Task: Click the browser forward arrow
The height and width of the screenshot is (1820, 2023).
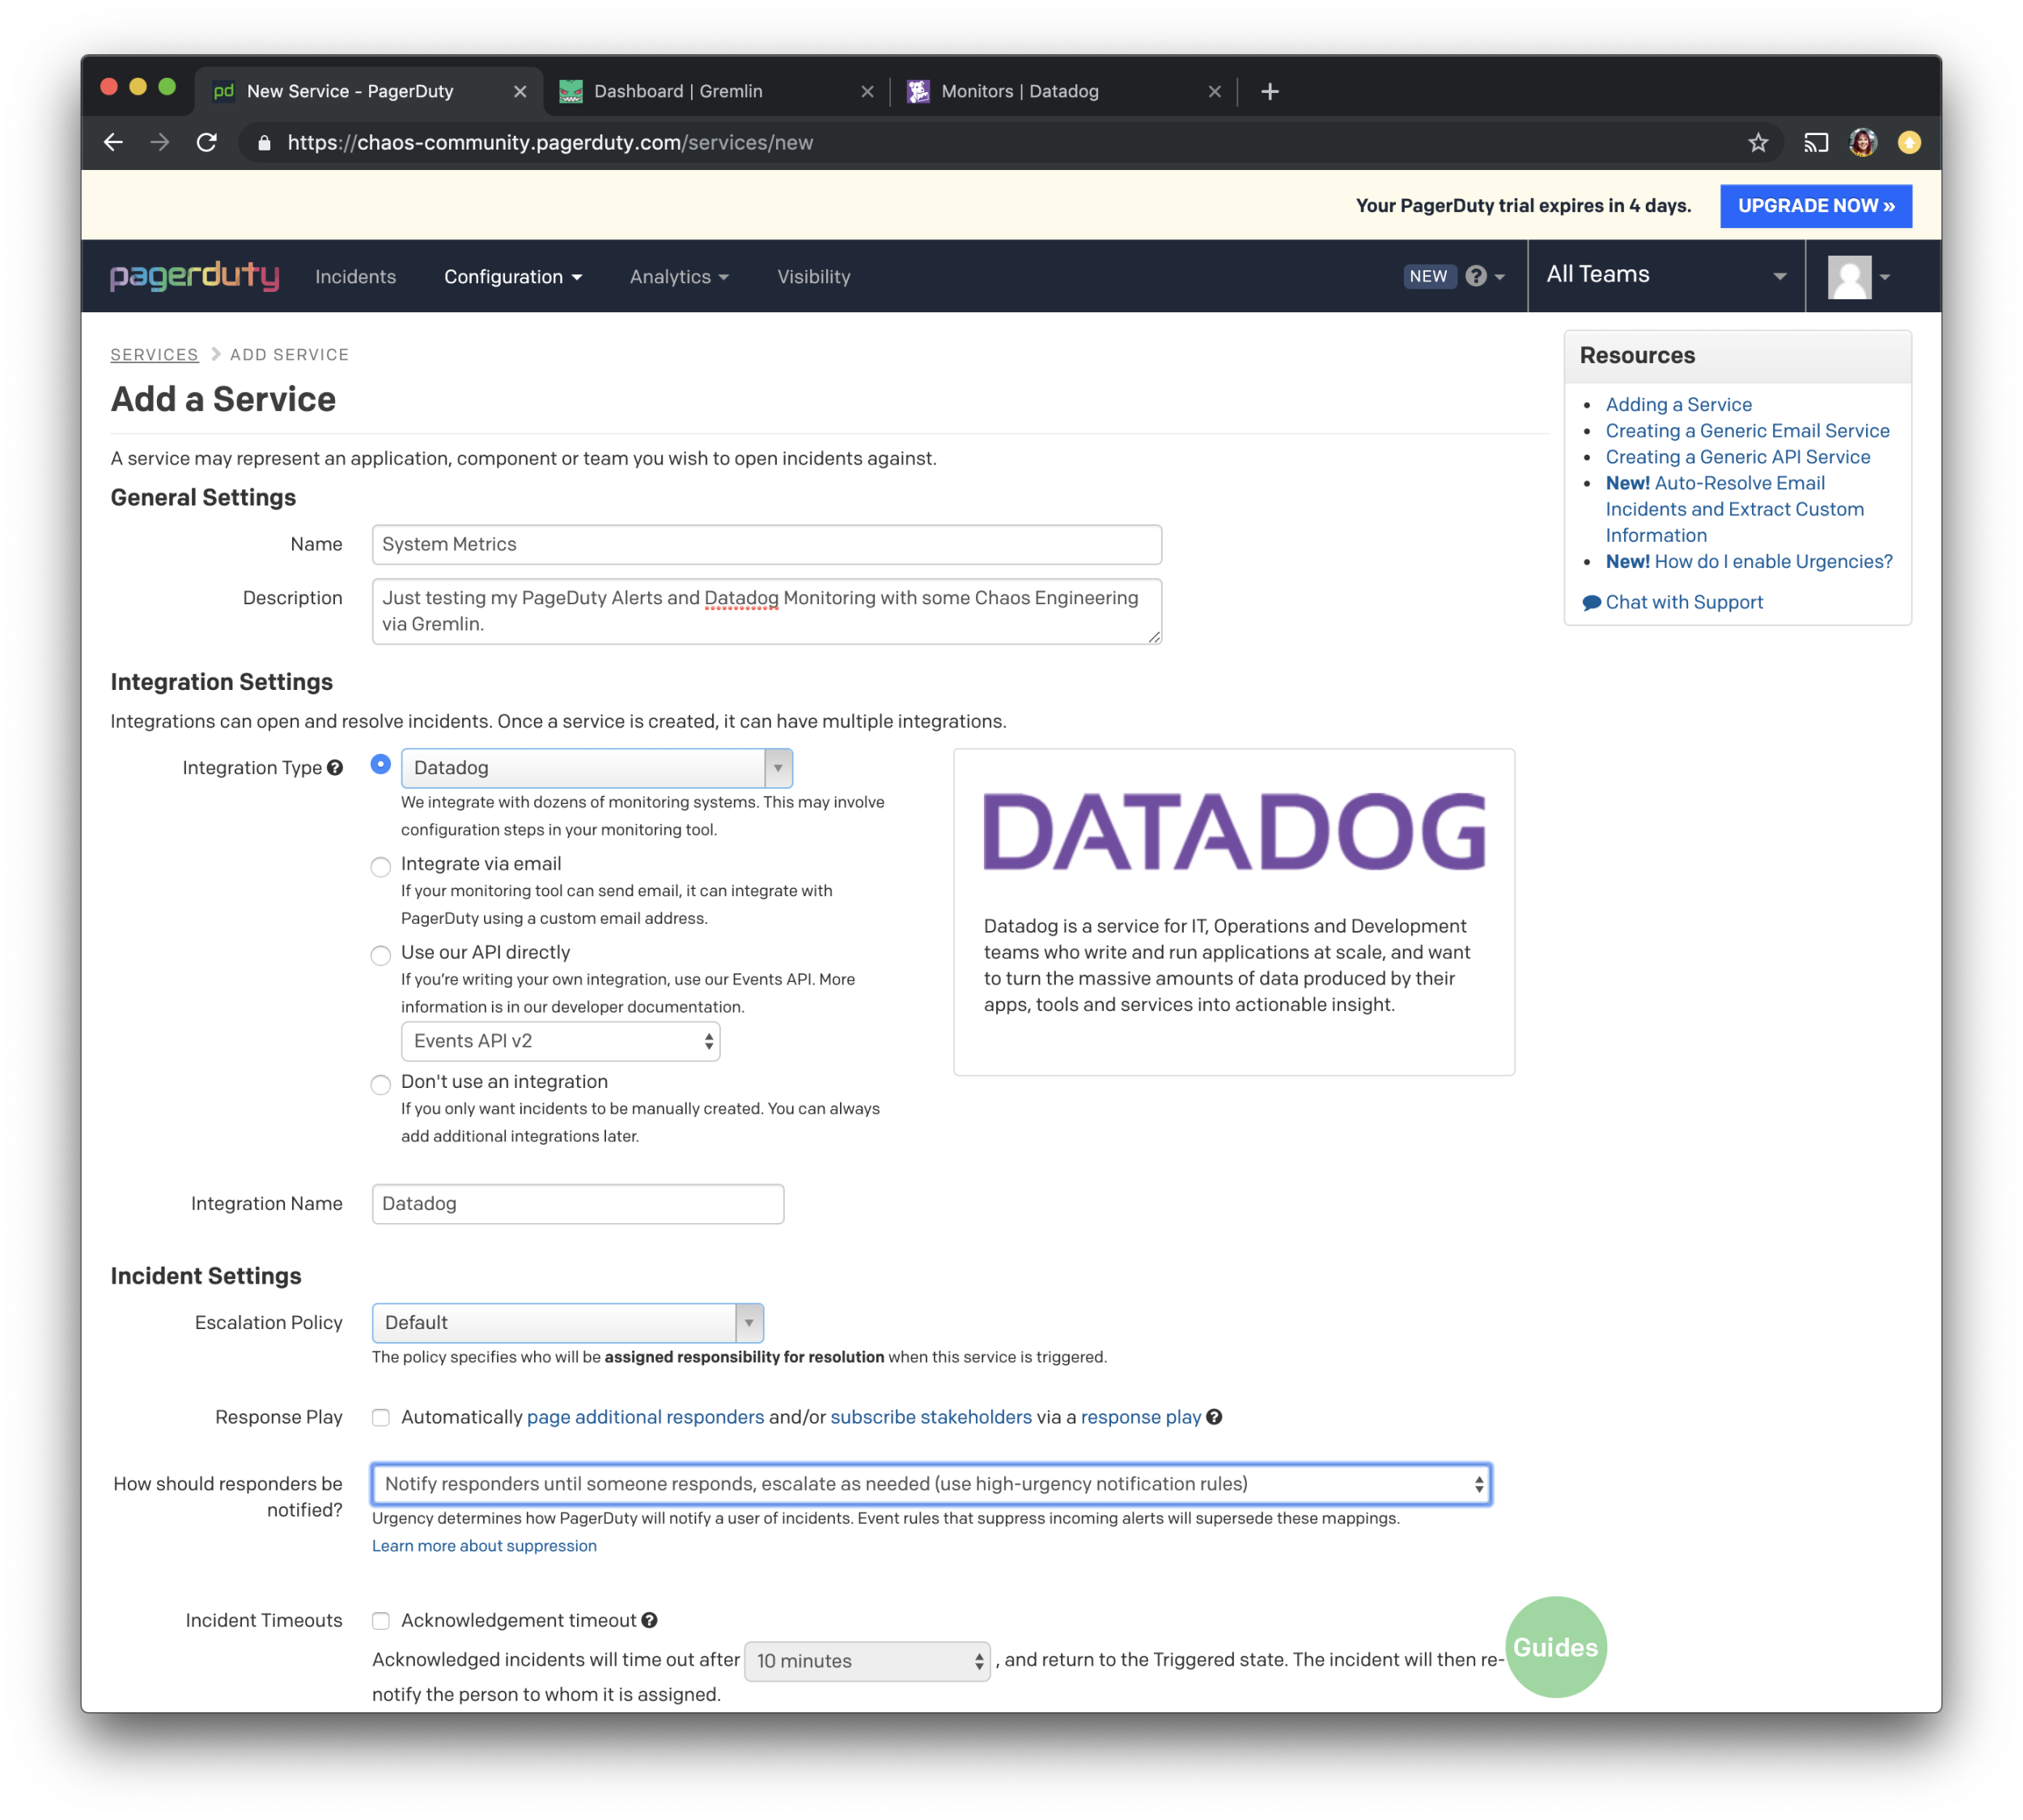Action: [x=160, y=143]
